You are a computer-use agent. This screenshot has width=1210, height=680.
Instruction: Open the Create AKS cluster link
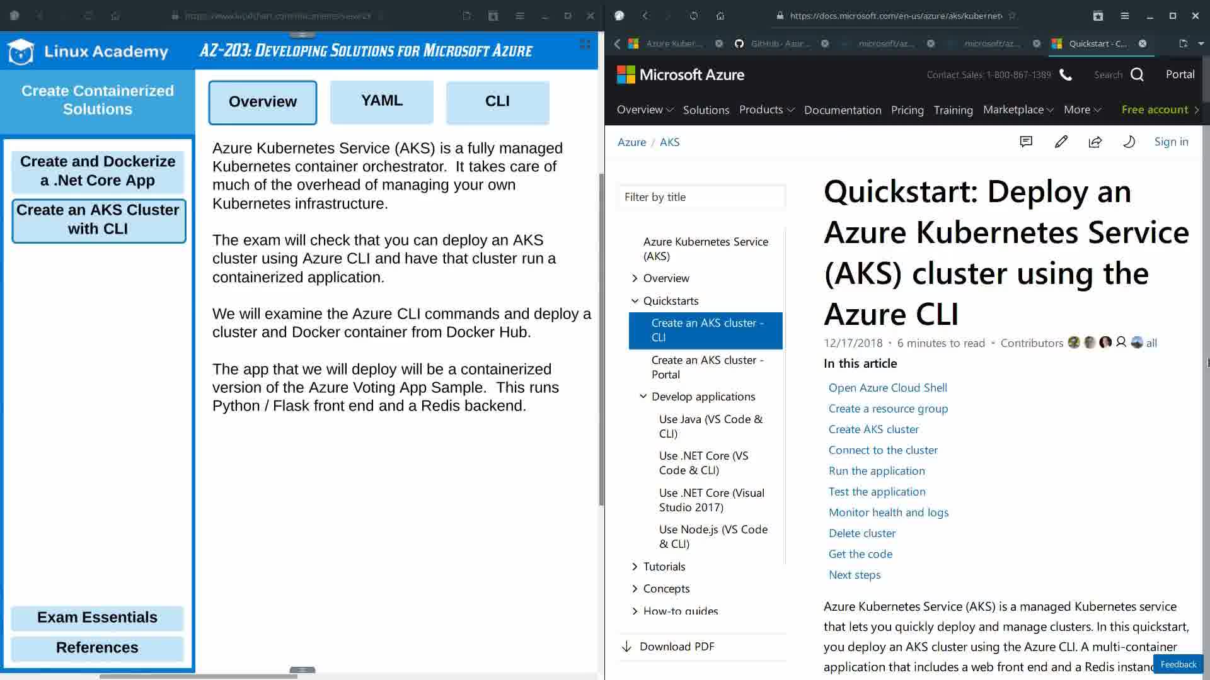[x=873, y=429]
